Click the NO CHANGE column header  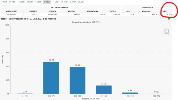146,11
